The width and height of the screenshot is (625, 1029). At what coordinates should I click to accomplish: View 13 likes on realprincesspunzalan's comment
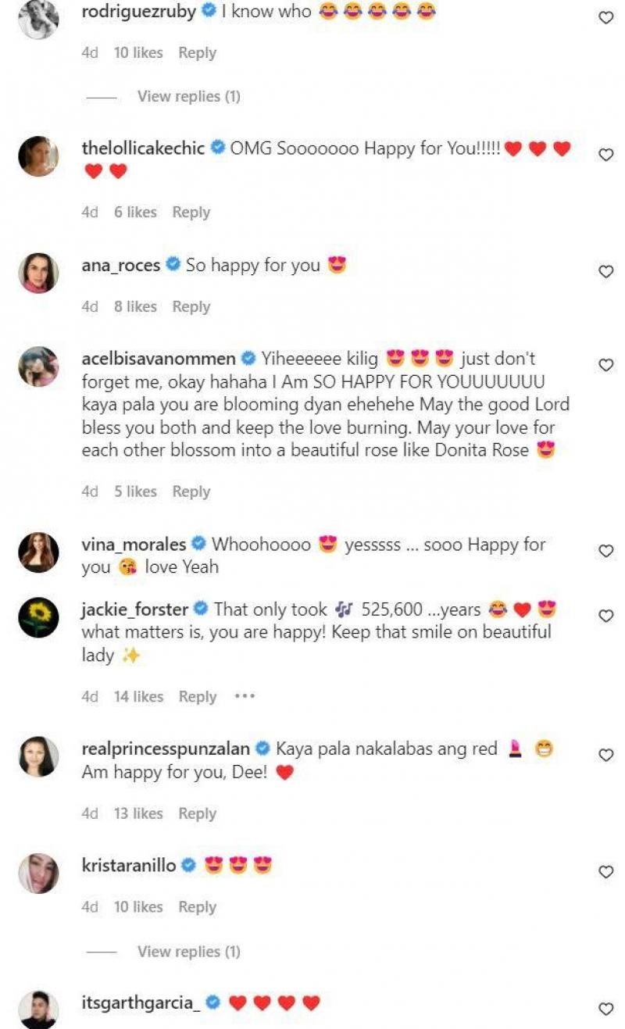(137, 813)
